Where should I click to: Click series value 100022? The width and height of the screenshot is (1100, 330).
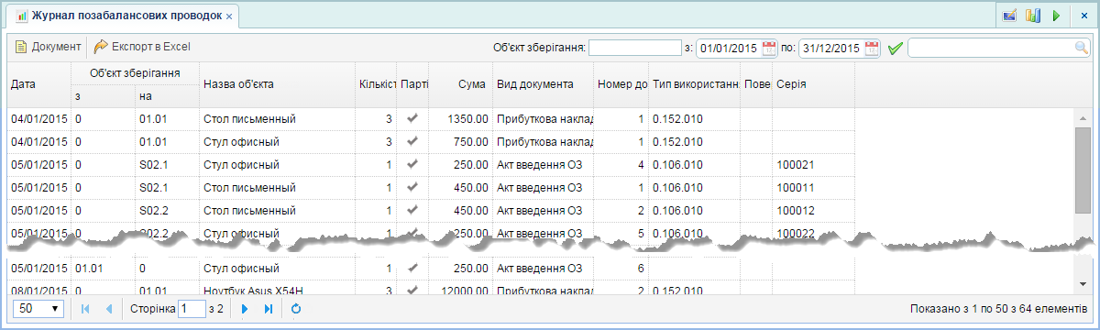(796, 233)
